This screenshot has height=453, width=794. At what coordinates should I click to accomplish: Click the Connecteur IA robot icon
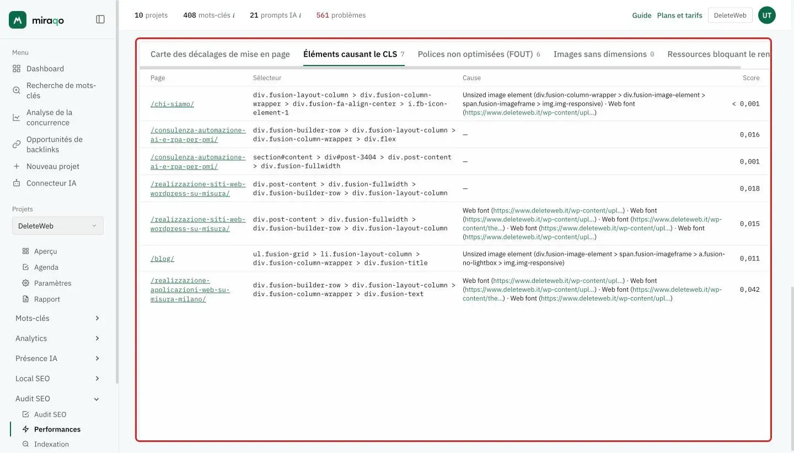17,183
